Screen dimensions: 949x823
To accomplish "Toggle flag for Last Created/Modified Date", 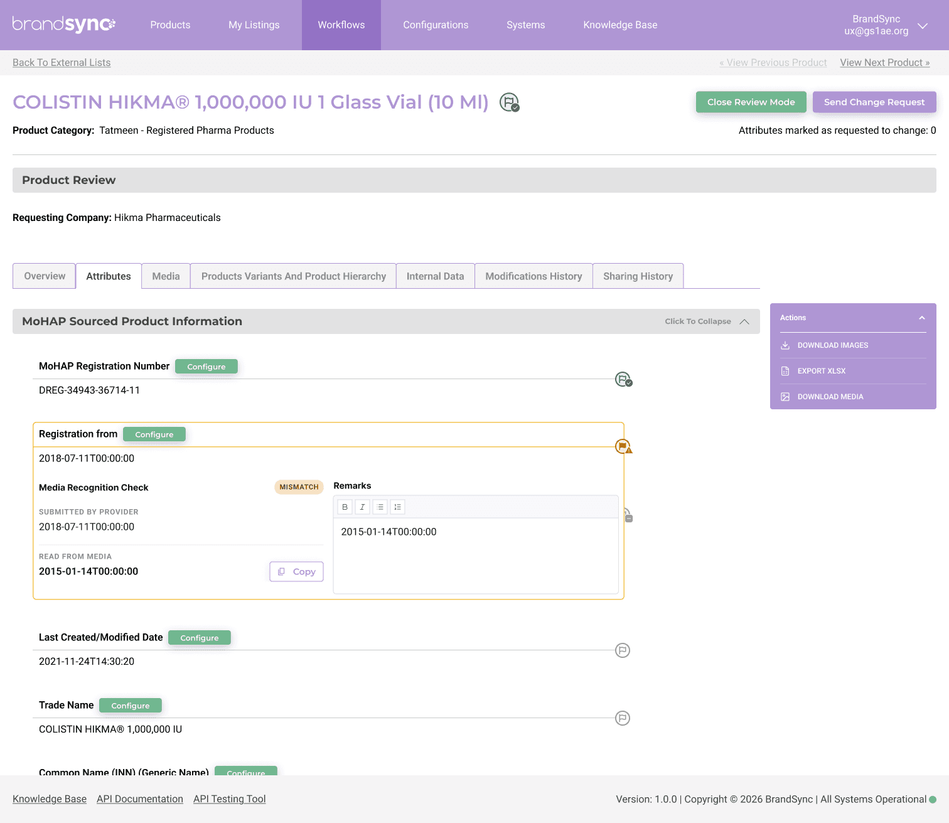I will tap(623, 650).
